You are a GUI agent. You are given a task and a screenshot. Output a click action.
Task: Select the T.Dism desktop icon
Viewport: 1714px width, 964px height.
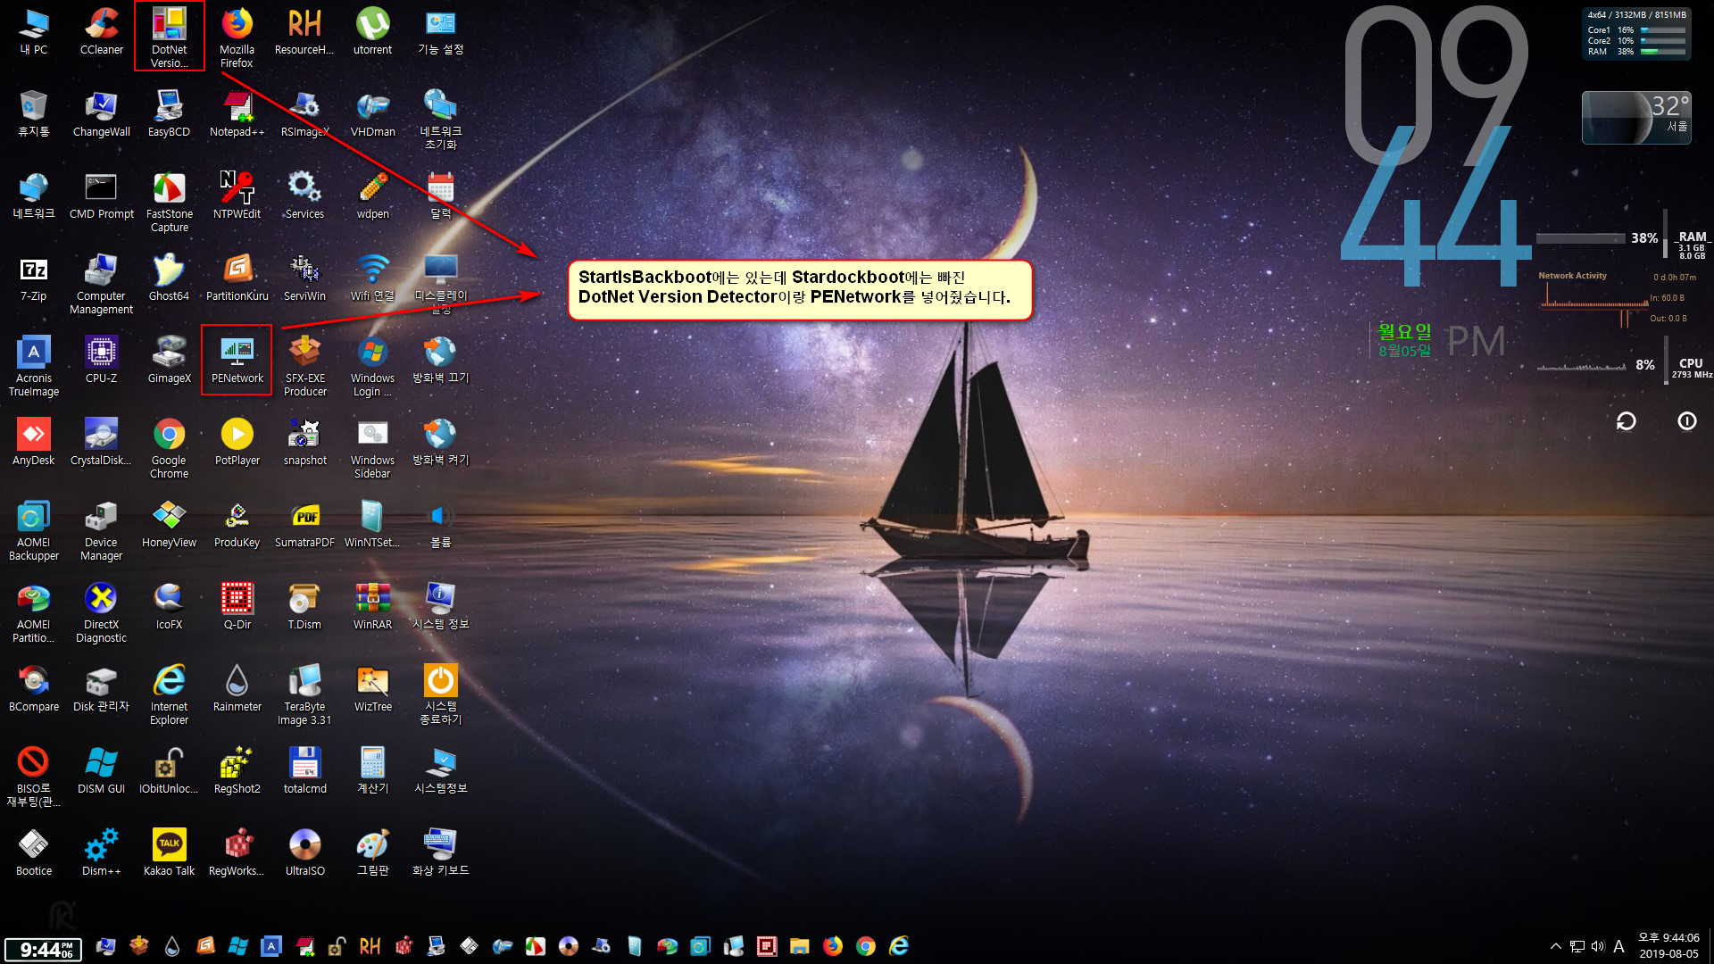pos(304,606)
